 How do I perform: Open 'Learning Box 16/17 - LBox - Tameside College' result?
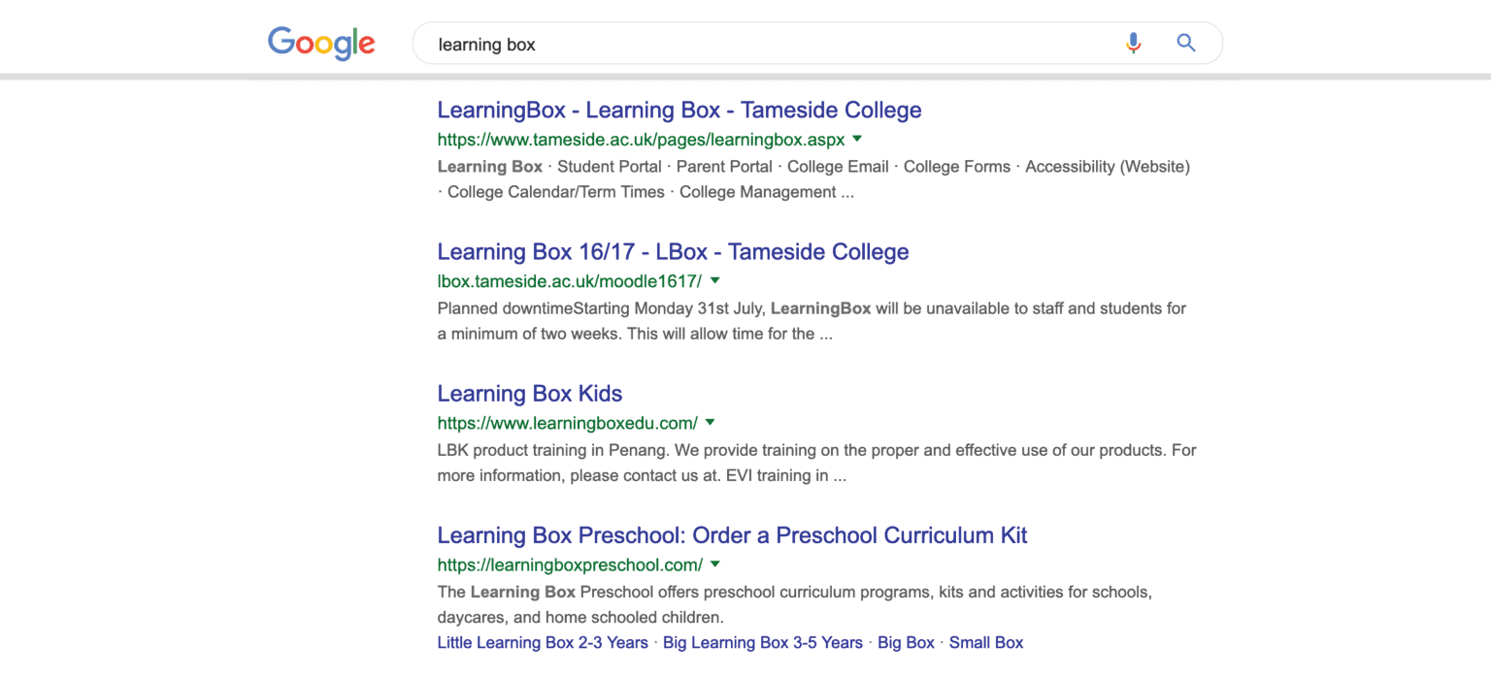click(x=673, y=252)
